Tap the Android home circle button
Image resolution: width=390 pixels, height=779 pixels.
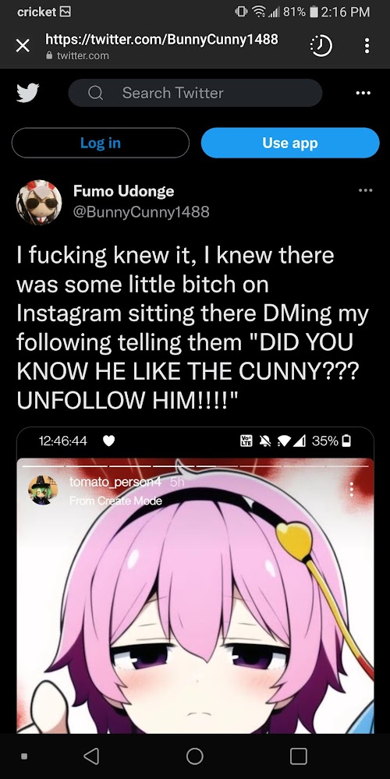click(x=195, y=756)
